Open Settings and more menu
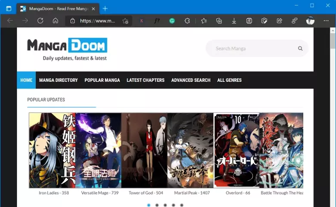 326,21
